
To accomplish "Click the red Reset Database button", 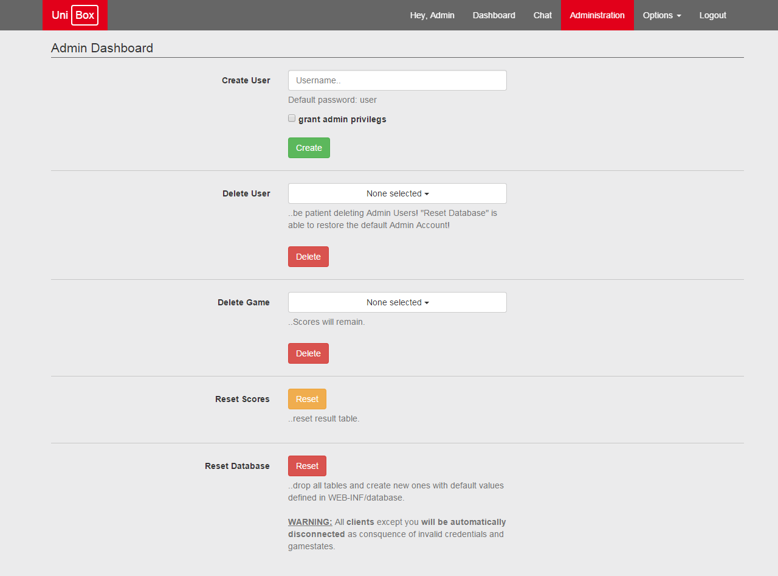I will pos(307,466).
